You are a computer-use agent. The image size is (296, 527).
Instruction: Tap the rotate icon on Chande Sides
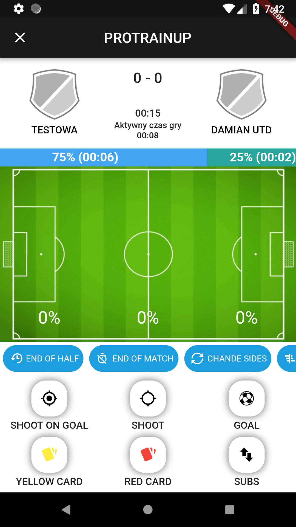coord(197,358)
